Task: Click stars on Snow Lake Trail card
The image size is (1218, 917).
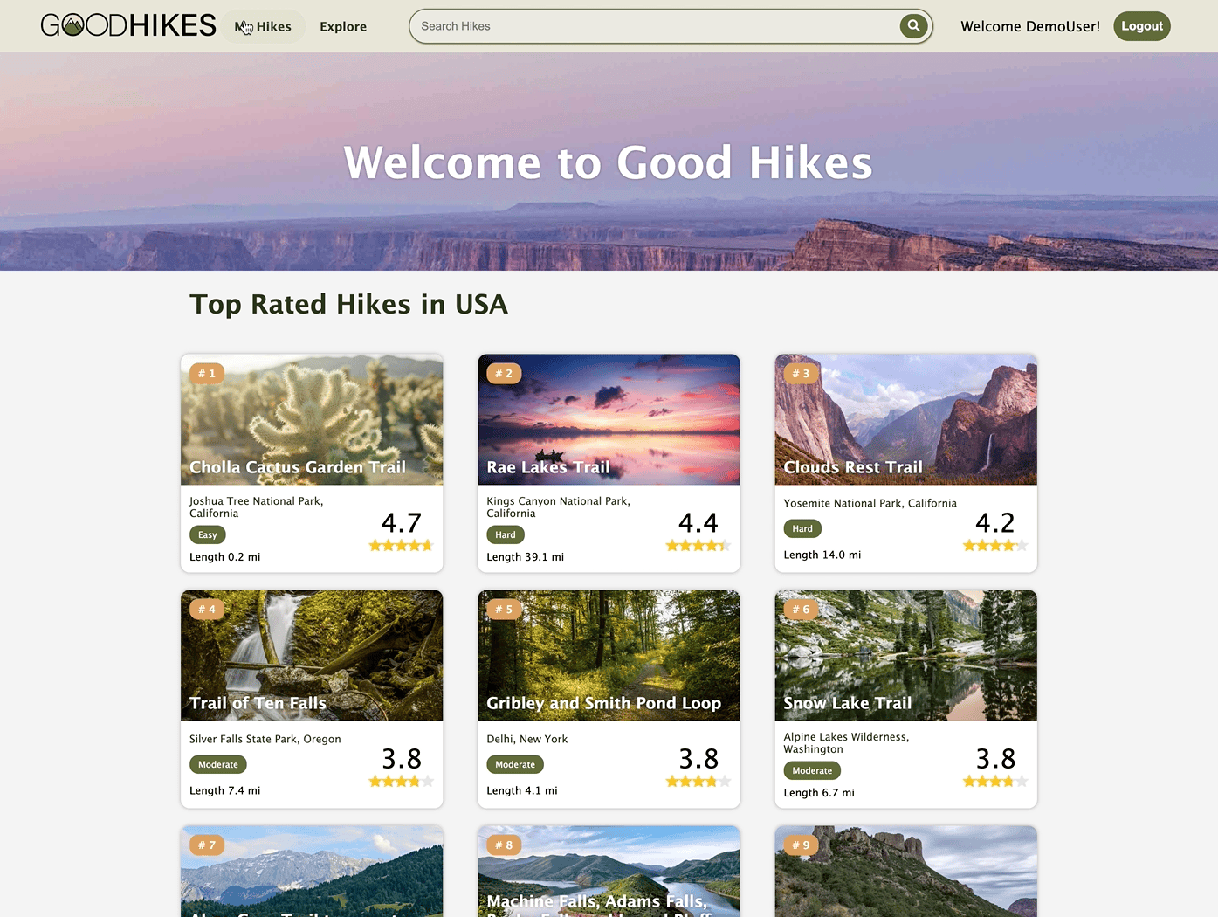Action: 994,781
